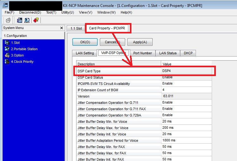Edit Jitter Buffer Delay Max. for FAX value
This screenshot has height=161, width=237.
pos(186,153)
